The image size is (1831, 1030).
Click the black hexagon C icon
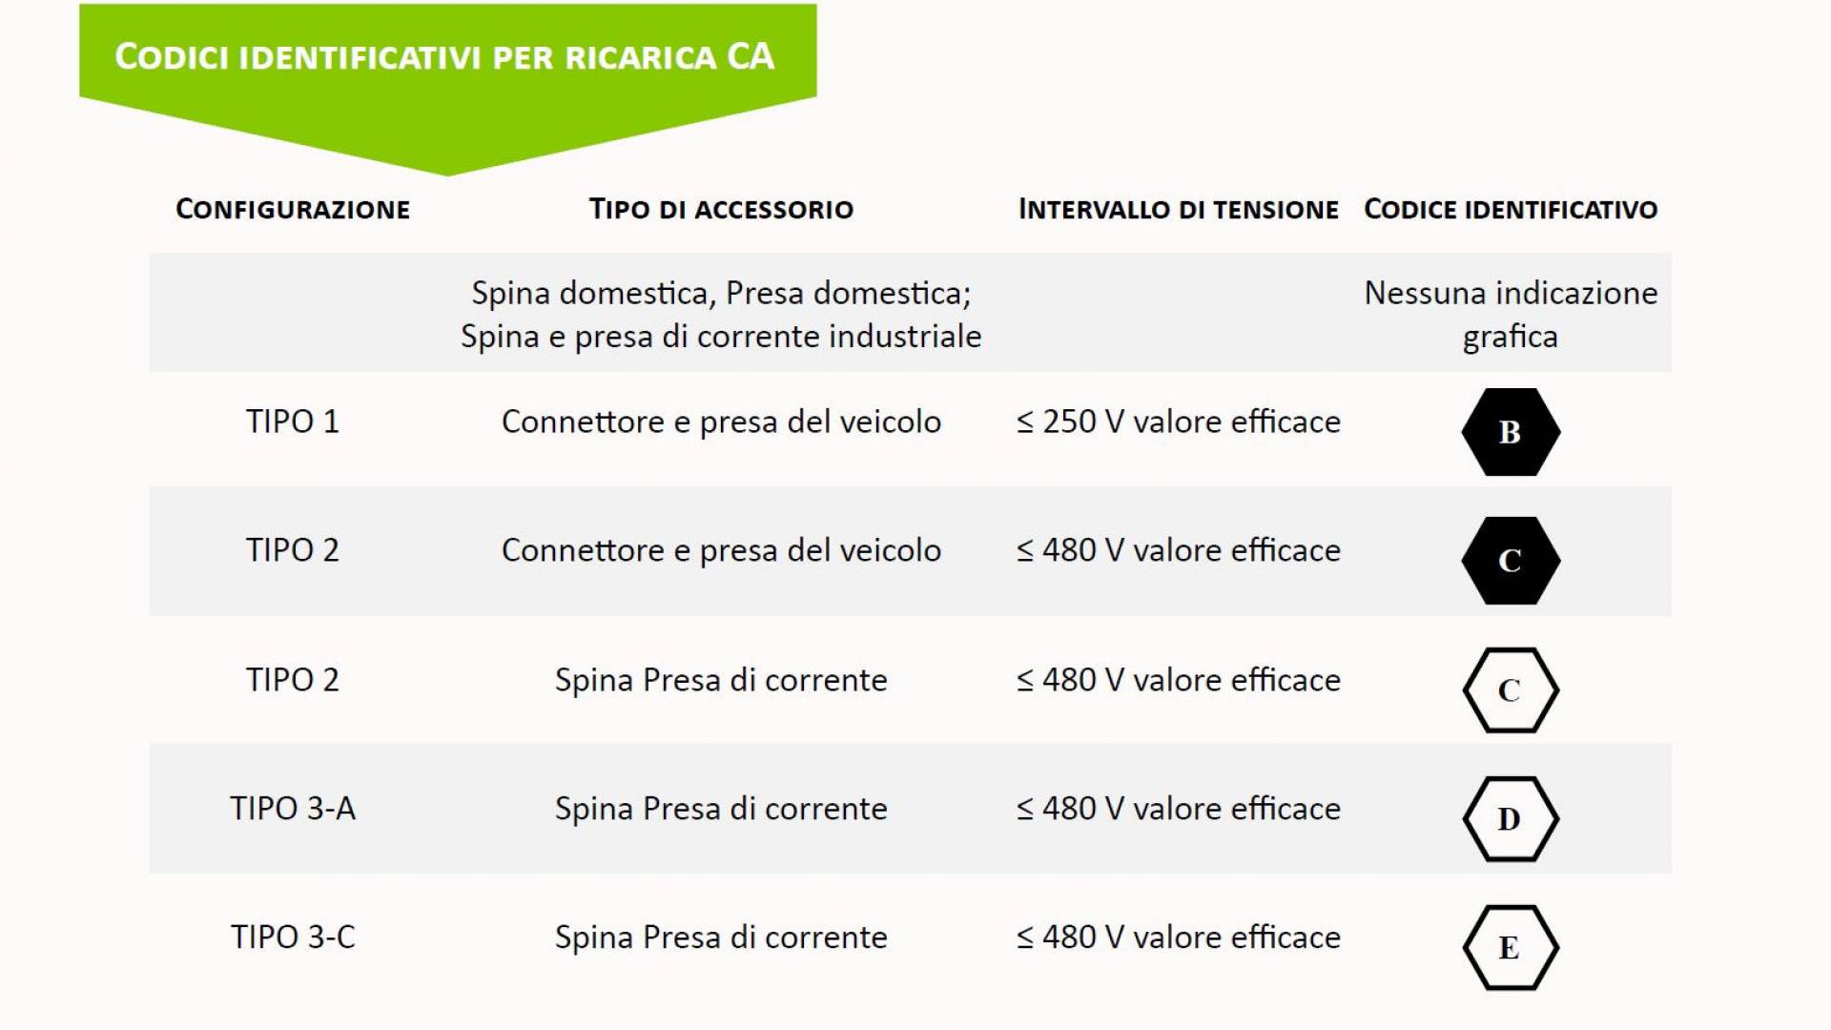[1511, 561]
